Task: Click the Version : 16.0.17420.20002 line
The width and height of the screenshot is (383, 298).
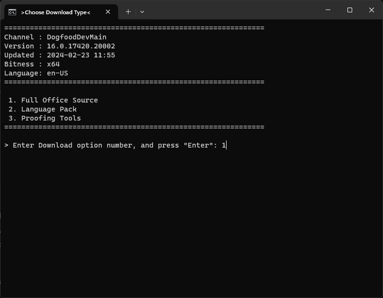Action: pos(60,46)
